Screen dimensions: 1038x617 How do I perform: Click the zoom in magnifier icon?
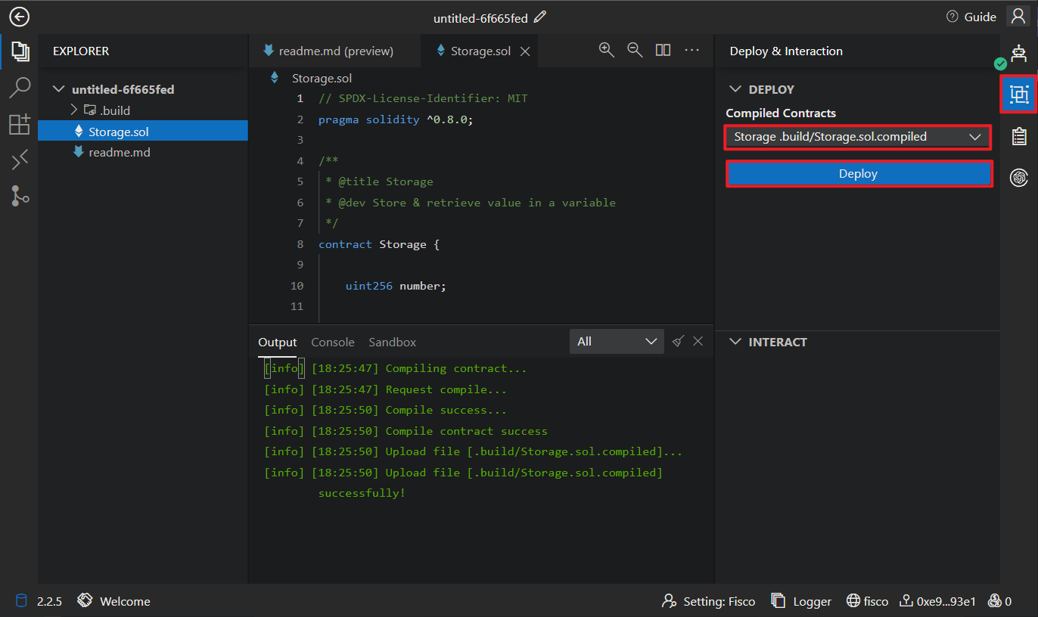pos(606,51)
